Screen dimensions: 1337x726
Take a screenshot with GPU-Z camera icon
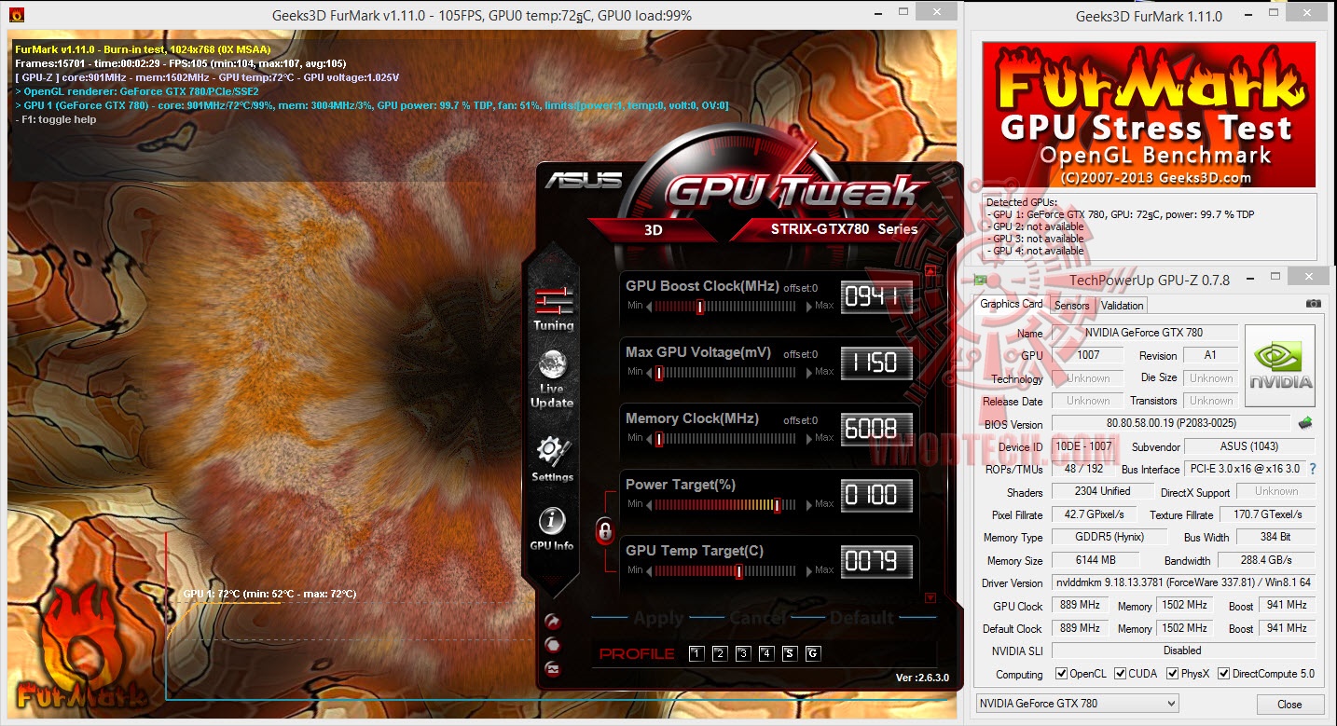tap(1313, 304)
